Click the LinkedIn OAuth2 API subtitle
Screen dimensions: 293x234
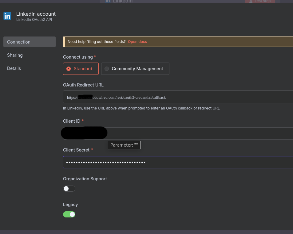tap(34, 20)
